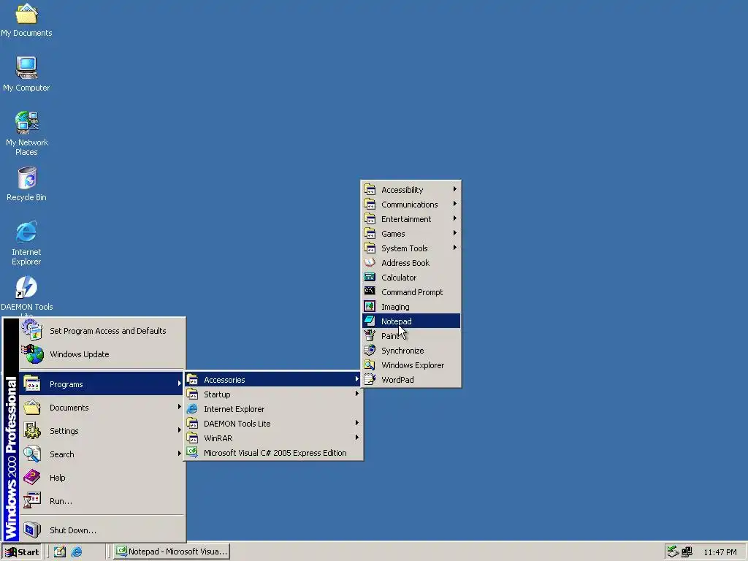Click Microsoft Visual C# 2005 Express icon
The image size is (748, 561).
192,452
